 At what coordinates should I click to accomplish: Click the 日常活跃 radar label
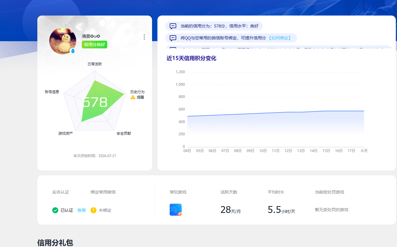(x=95, y=64)
